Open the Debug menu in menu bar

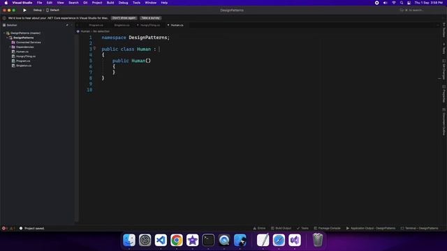tap(123, 3)
